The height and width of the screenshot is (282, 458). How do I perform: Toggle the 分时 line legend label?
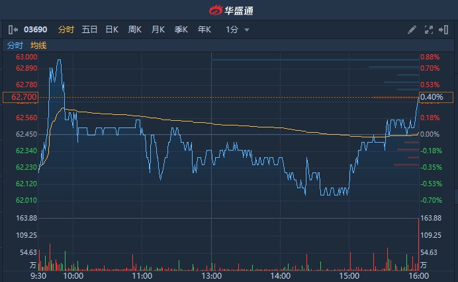(15, 46)
